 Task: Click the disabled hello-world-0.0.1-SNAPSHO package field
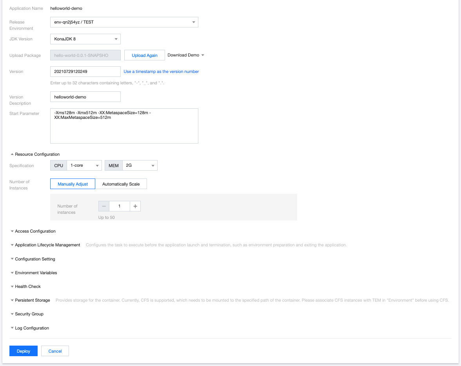pyautogui.click(x=85, y=55)
